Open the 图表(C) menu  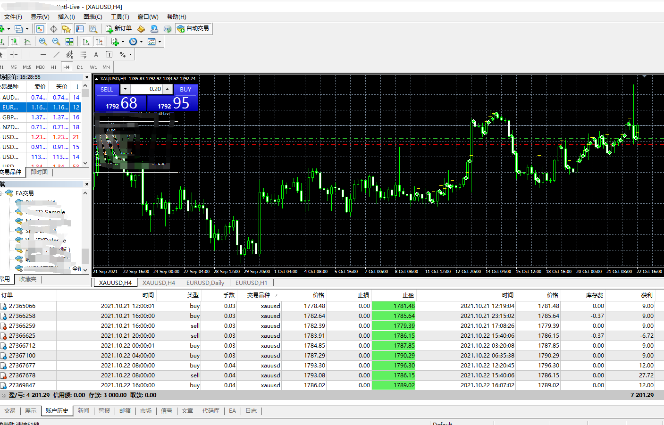[92, 17]
